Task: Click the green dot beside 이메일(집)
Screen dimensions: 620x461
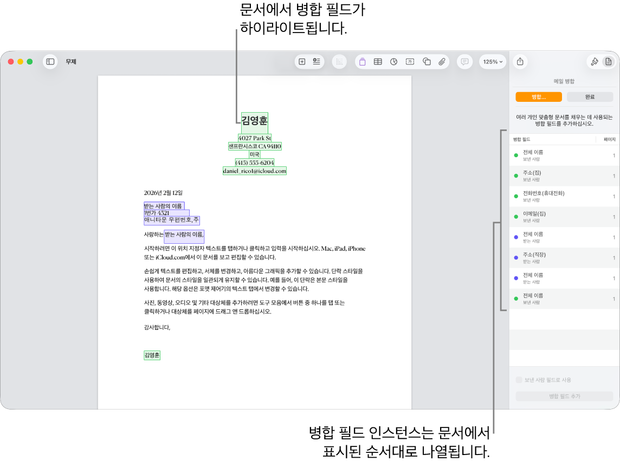Action: [516, 217]
